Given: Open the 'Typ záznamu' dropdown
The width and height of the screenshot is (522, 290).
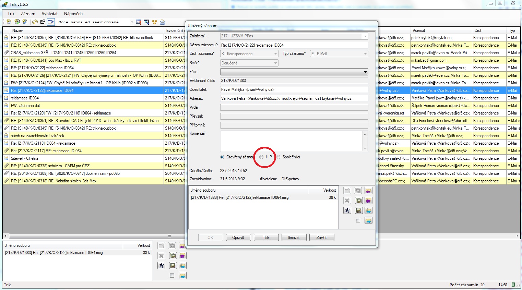Looking at the screenshot, I should pos(365,54).
